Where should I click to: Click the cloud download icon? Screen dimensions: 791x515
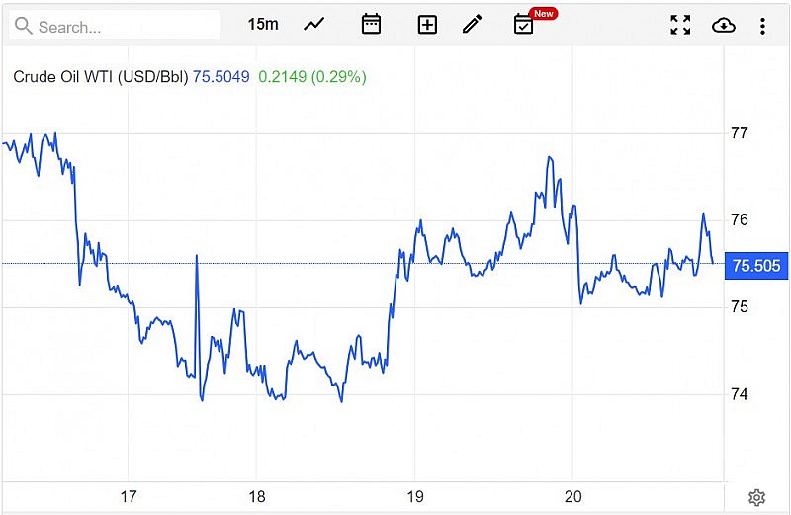(724, 25)
